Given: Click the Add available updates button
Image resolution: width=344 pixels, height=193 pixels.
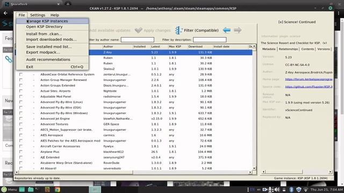Looking at the screenshot, I should click(110, 31).
